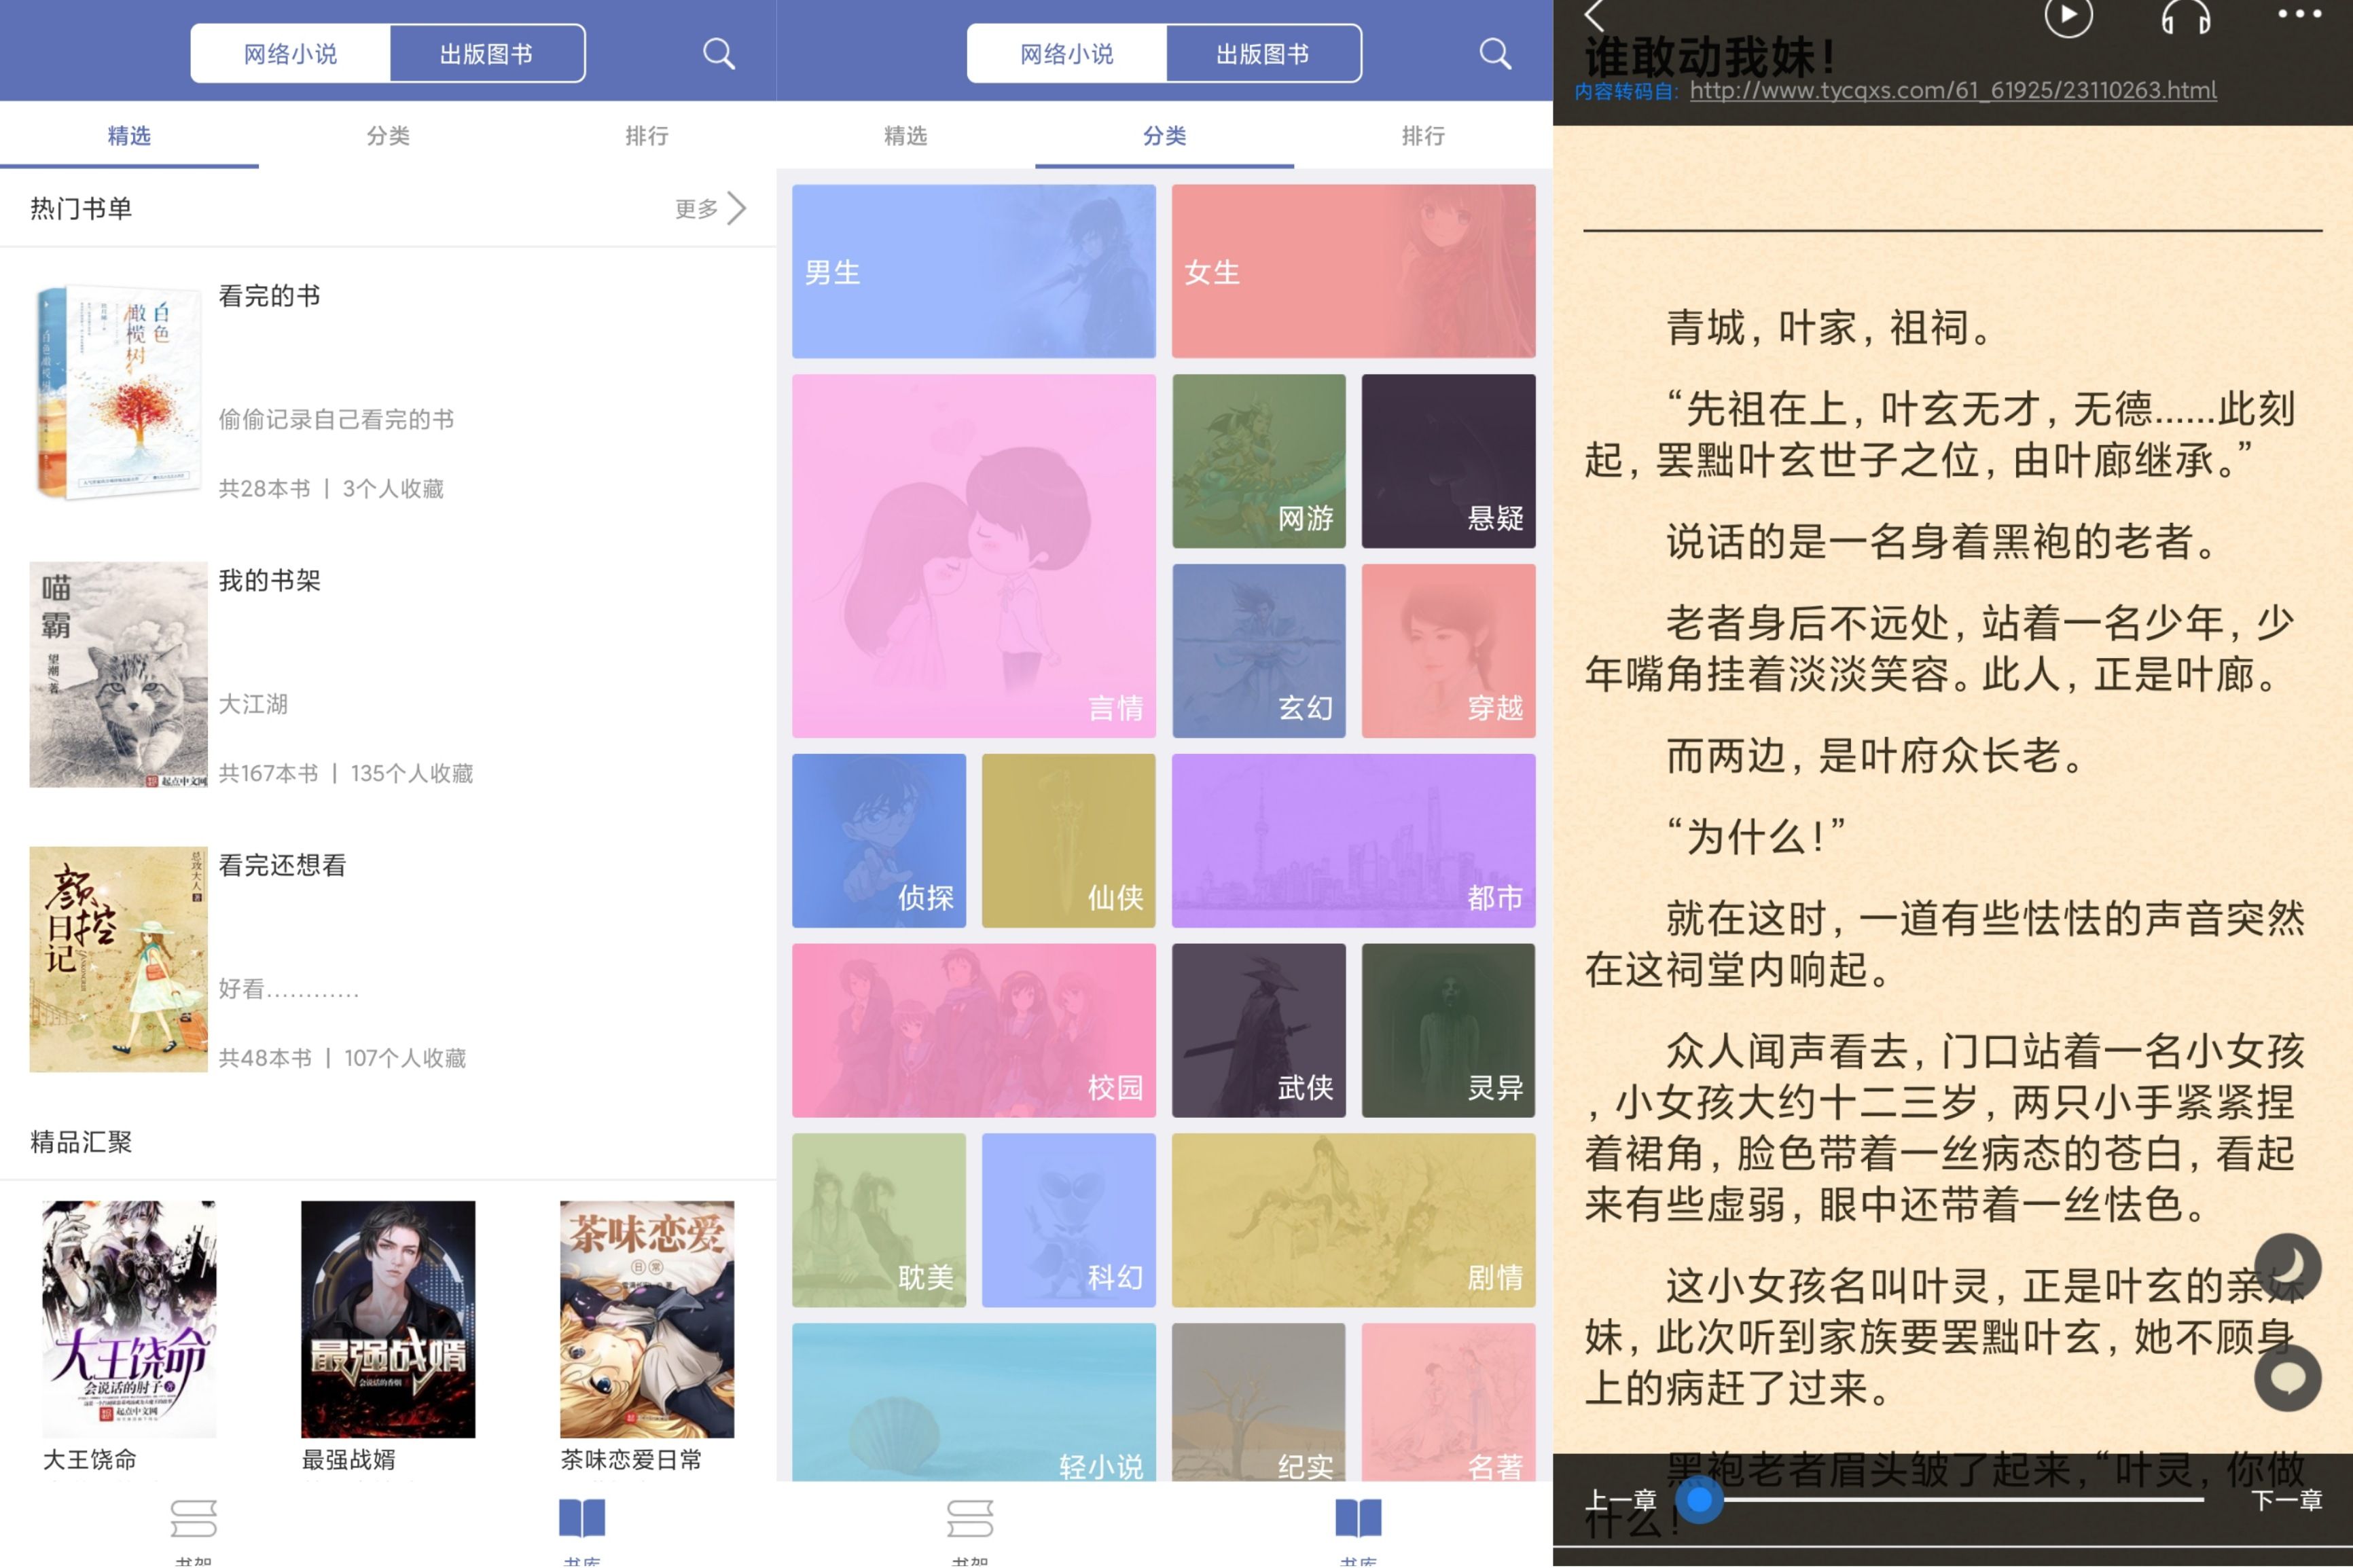Switch the category page to 网络小说
This screenshot has height=1568, width=2353.
click(x=1066, y=52)
